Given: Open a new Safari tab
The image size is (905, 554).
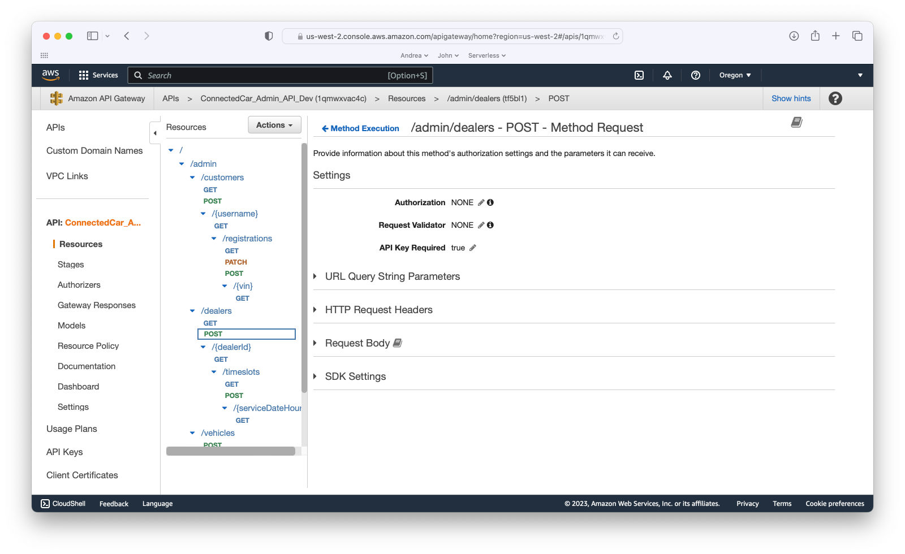Looking at the screenshot, I should [x=836, y=36].
